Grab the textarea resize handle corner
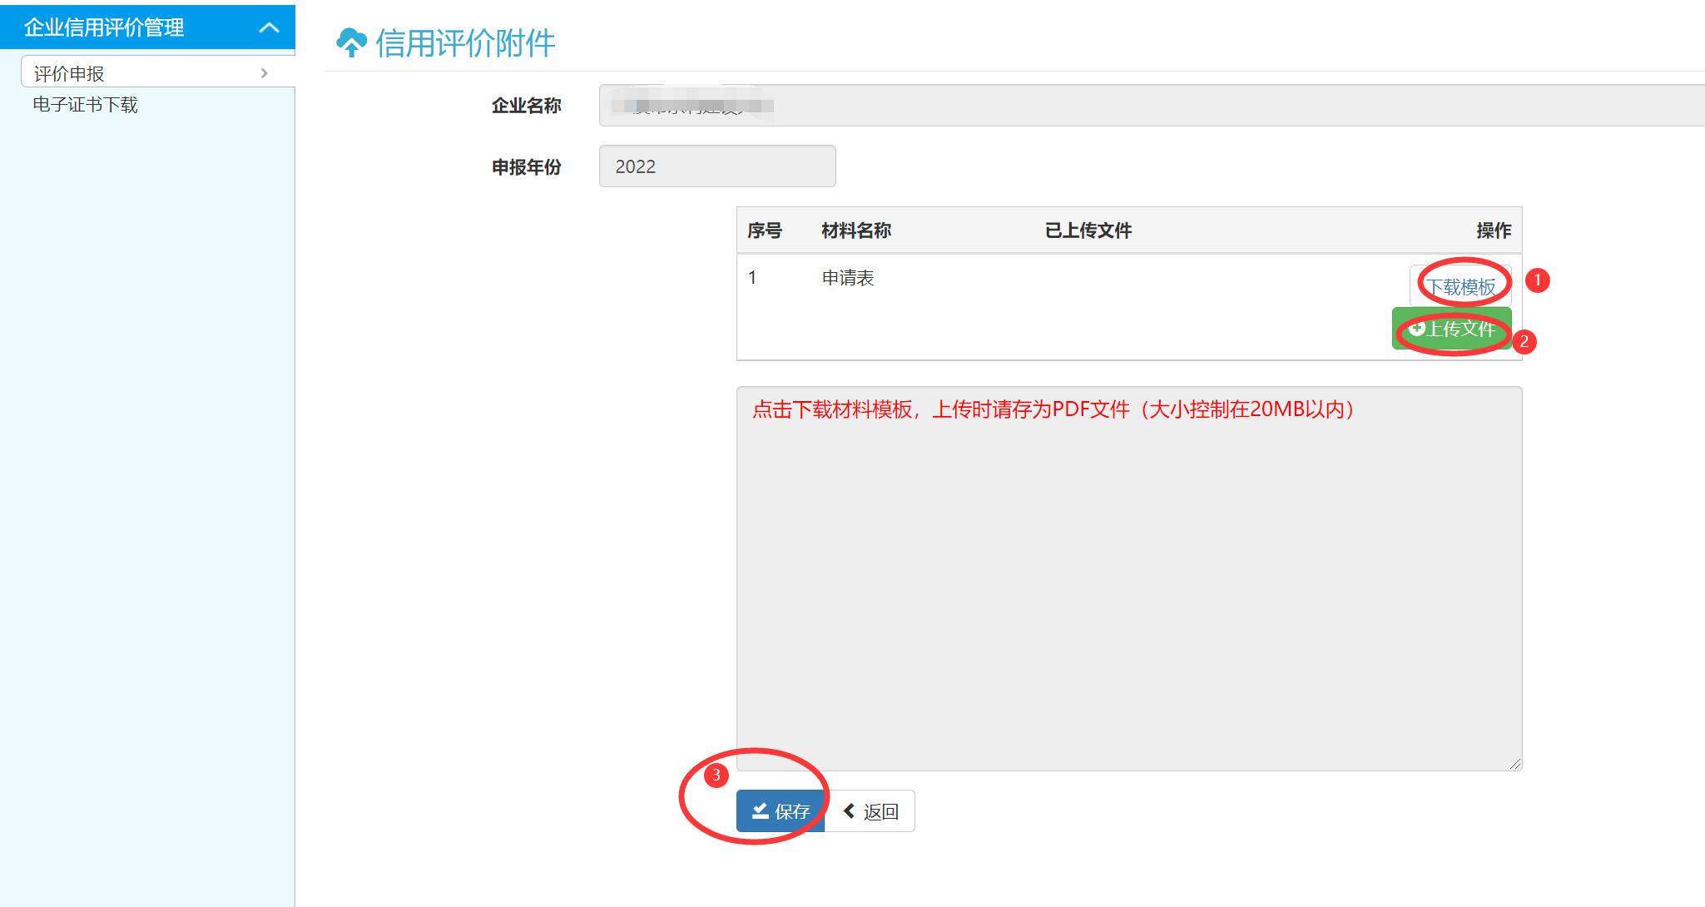The image size is (1705, 907). 1514,763
